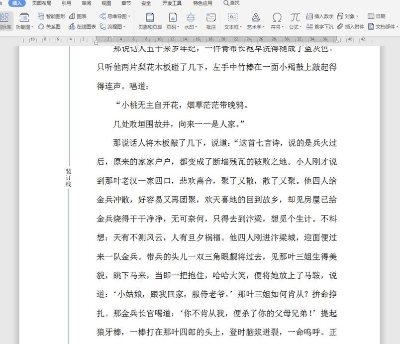Screen dimensions: 400x344
Task: Click 插入附件 attachment paperclip icon
Action: pos(351,27)
